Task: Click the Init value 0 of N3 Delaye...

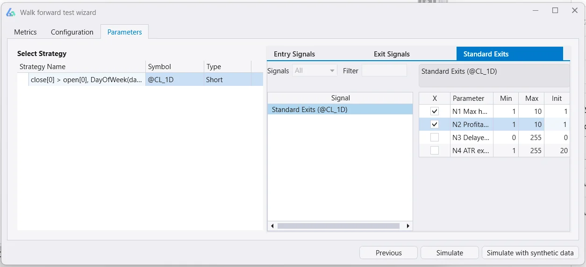Action: coord(557,138)
